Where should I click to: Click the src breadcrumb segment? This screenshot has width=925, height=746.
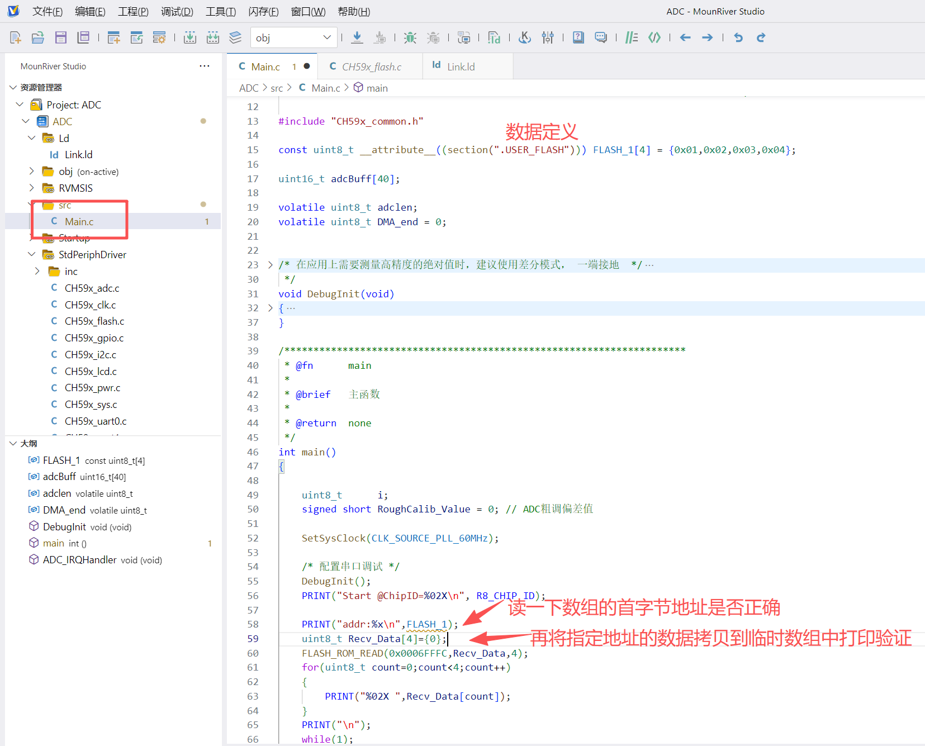pos(277,88)
